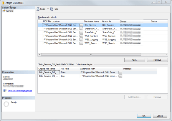The image size is (172, 121).
Task: Browse file path for the Data file
Action: [120, 72]
